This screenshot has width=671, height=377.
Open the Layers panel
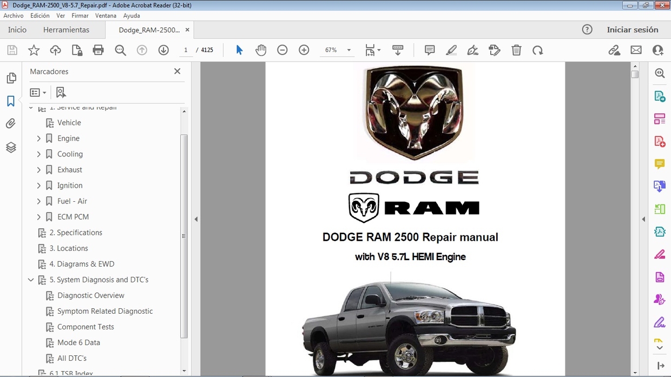pyautogui.click(x=11, y=147)
